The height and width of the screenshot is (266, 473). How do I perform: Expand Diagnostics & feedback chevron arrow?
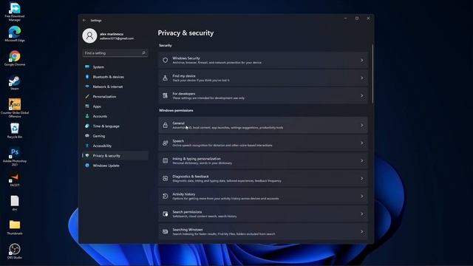tap(361, 179)
